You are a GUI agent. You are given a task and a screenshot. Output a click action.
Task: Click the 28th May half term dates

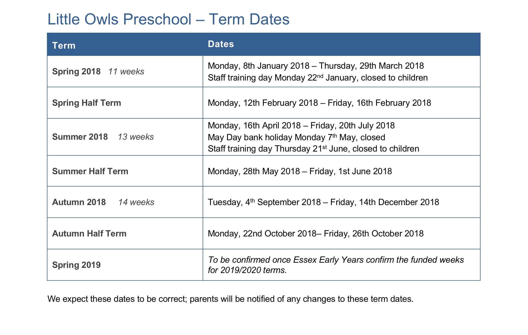pos(300,171)
